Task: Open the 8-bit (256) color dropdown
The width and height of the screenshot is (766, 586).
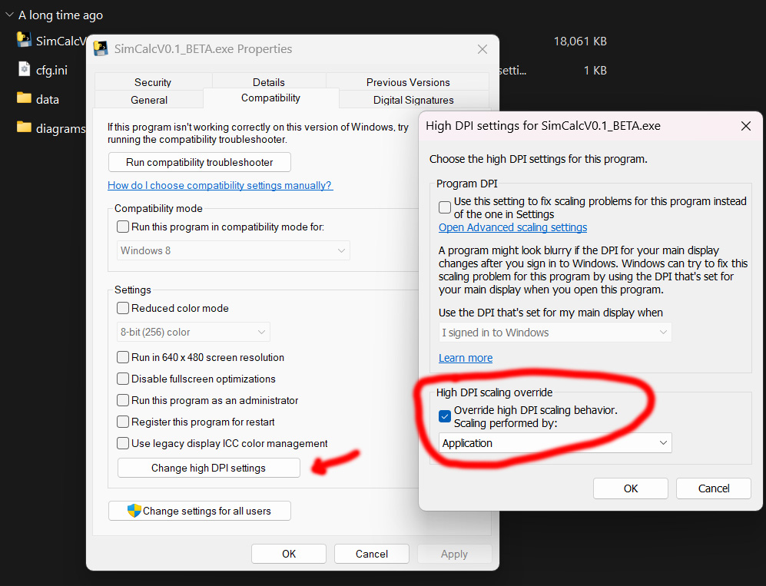Action: (x=194, y=332)
